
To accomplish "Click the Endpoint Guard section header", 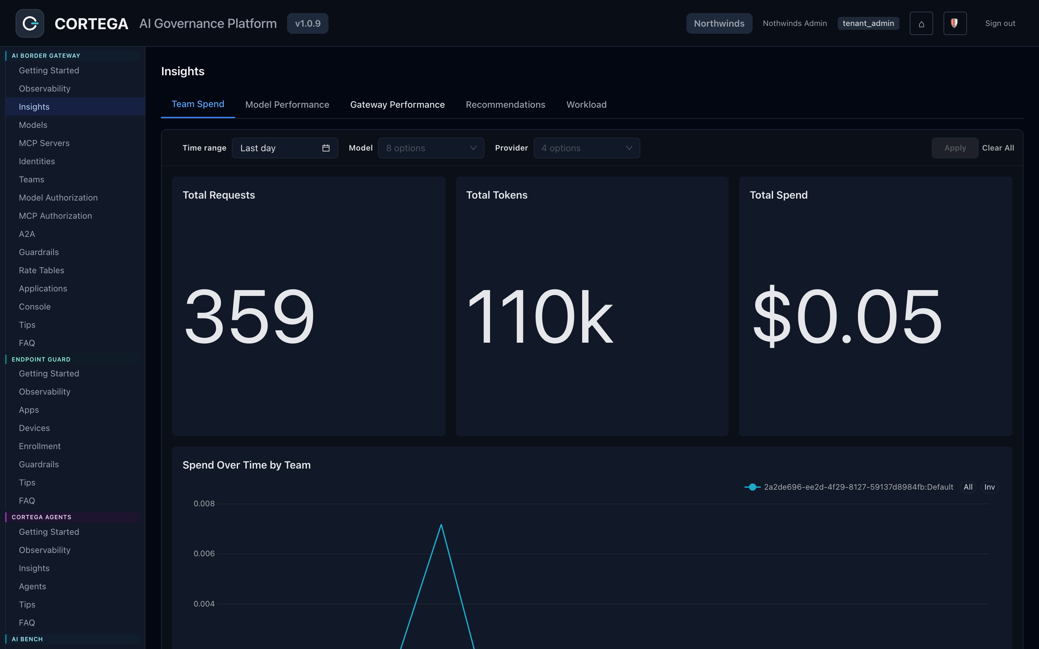I will pos(72,359).
